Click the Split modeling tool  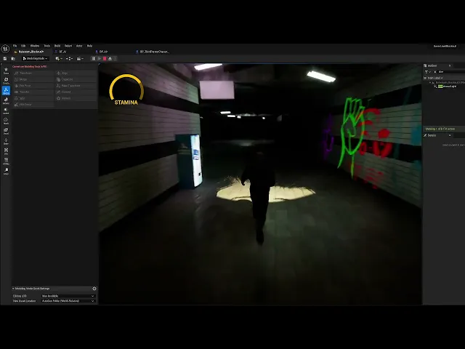click(33, 98)
